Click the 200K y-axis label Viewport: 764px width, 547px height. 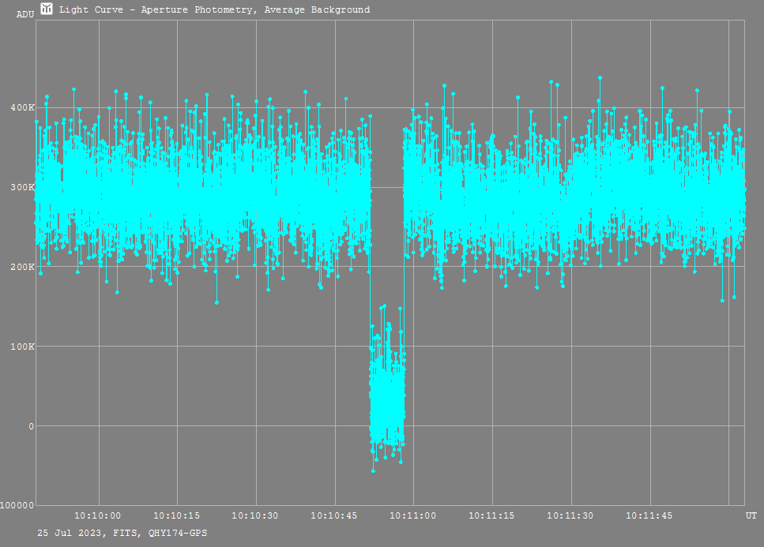pos(22,267)
